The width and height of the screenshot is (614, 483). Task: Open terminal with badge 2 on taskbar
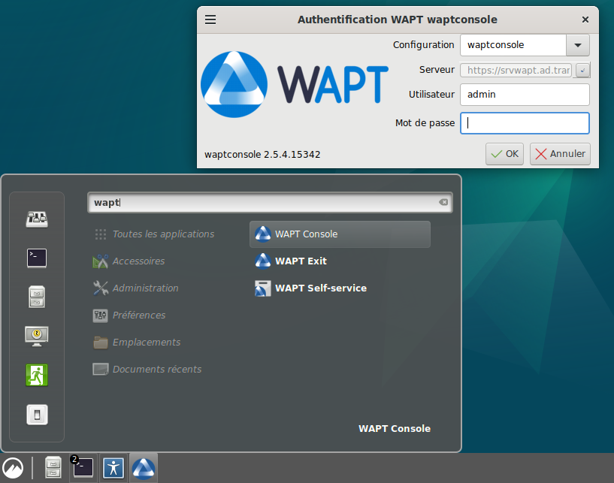[x=83, y=466]
